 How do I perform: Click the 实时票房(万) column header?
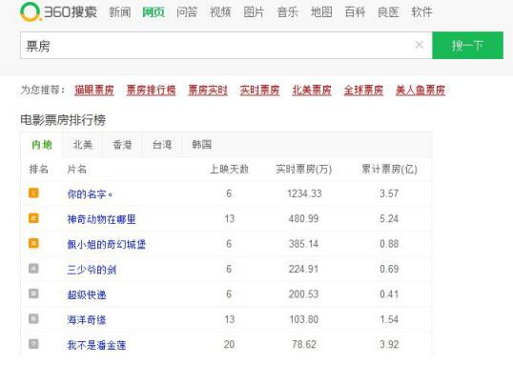304,169
